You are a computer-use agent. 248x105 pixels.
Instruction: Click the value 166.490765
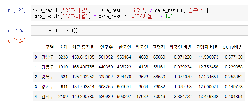pos(83,67)
